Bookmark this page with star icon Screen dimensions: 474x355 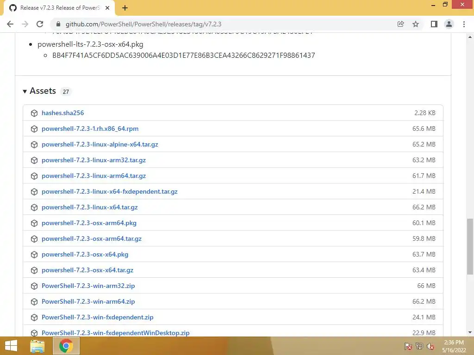pyautogui.click(x=416, y=24)
